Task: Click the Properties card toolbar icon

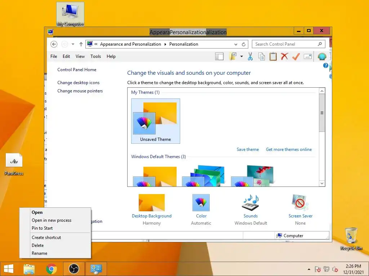Action: pos(308,56)
